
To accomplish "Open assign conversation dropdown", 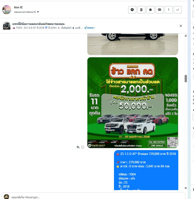I will pos(27,12).
